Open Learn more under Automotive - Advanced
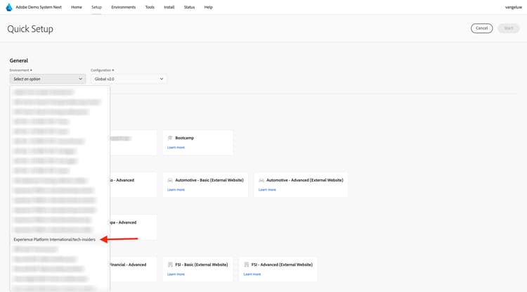This screenshot has height=292, width=527. tap(267, 190)
